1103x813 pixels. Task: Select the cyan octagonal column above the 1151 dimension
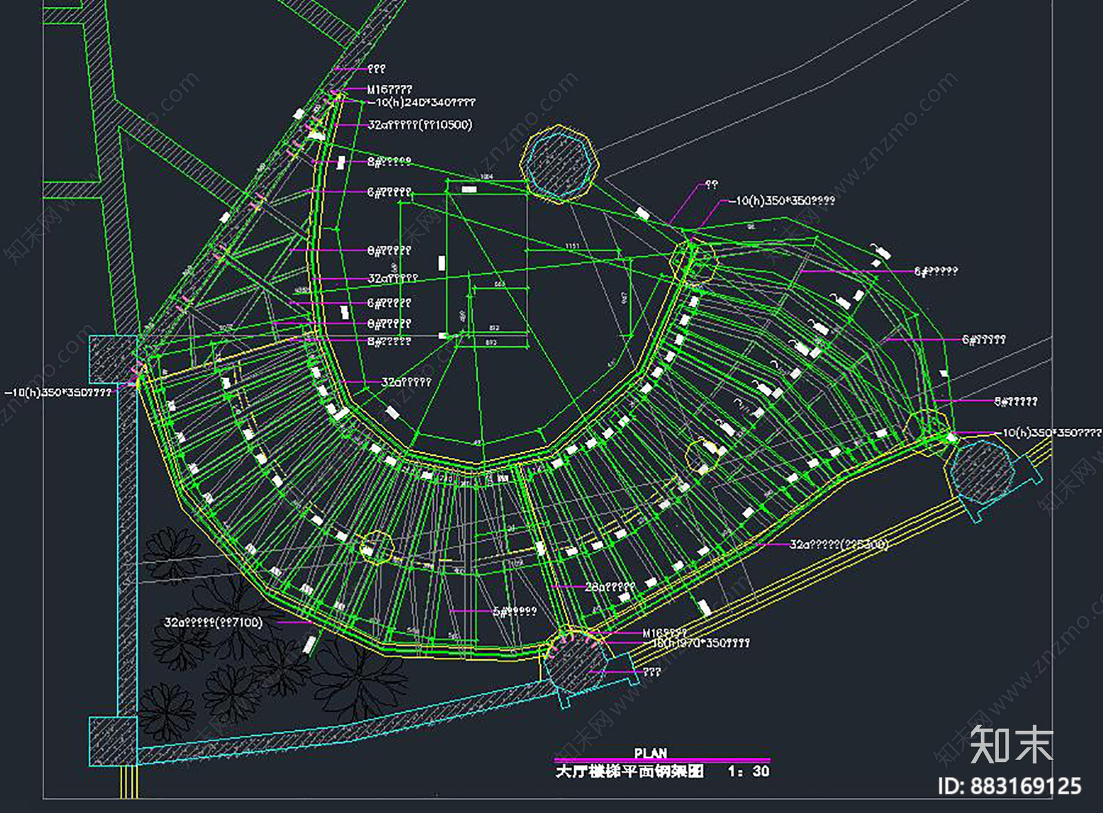click(560, 165)
